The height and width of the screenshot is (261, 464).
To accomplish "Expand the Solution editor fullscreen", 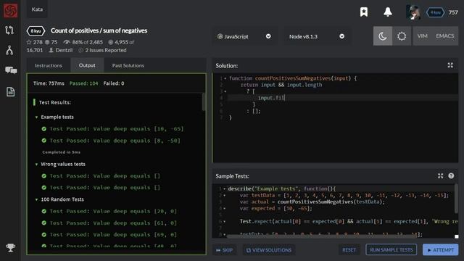I will coord(450,65).
